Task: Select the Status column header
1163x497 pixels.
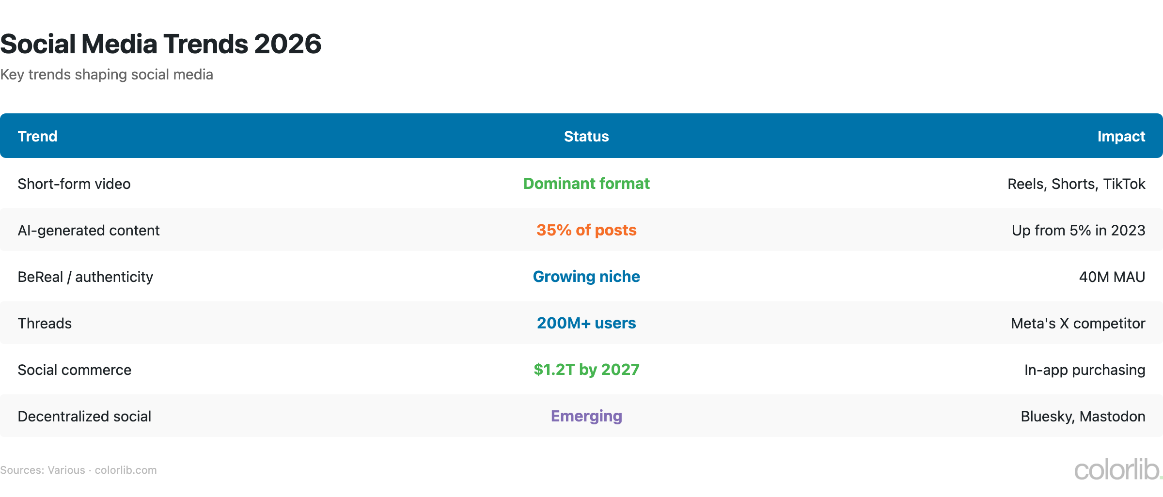Action: (586, 136)
